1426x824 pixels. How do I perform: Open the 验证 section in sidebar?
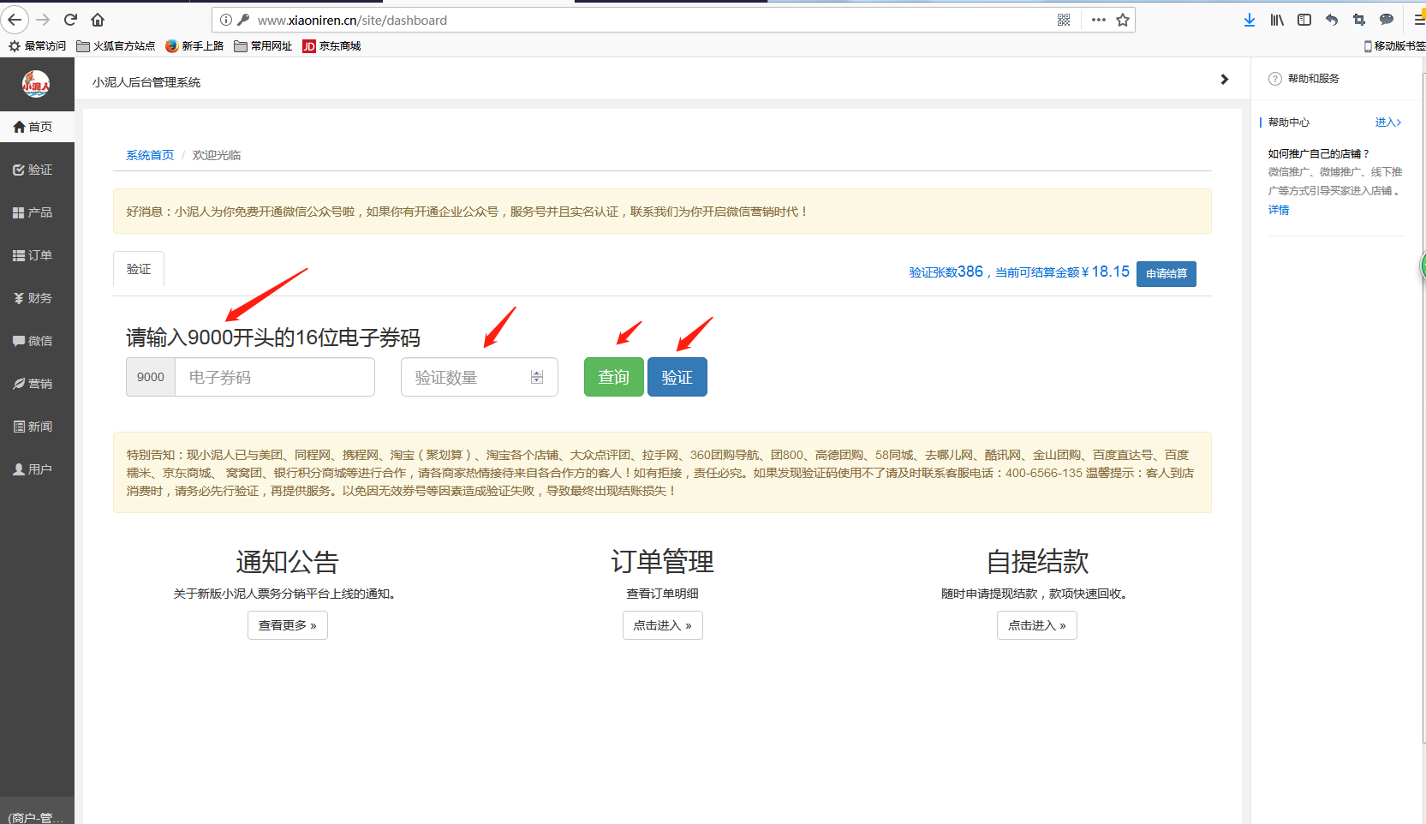point(37,169)
